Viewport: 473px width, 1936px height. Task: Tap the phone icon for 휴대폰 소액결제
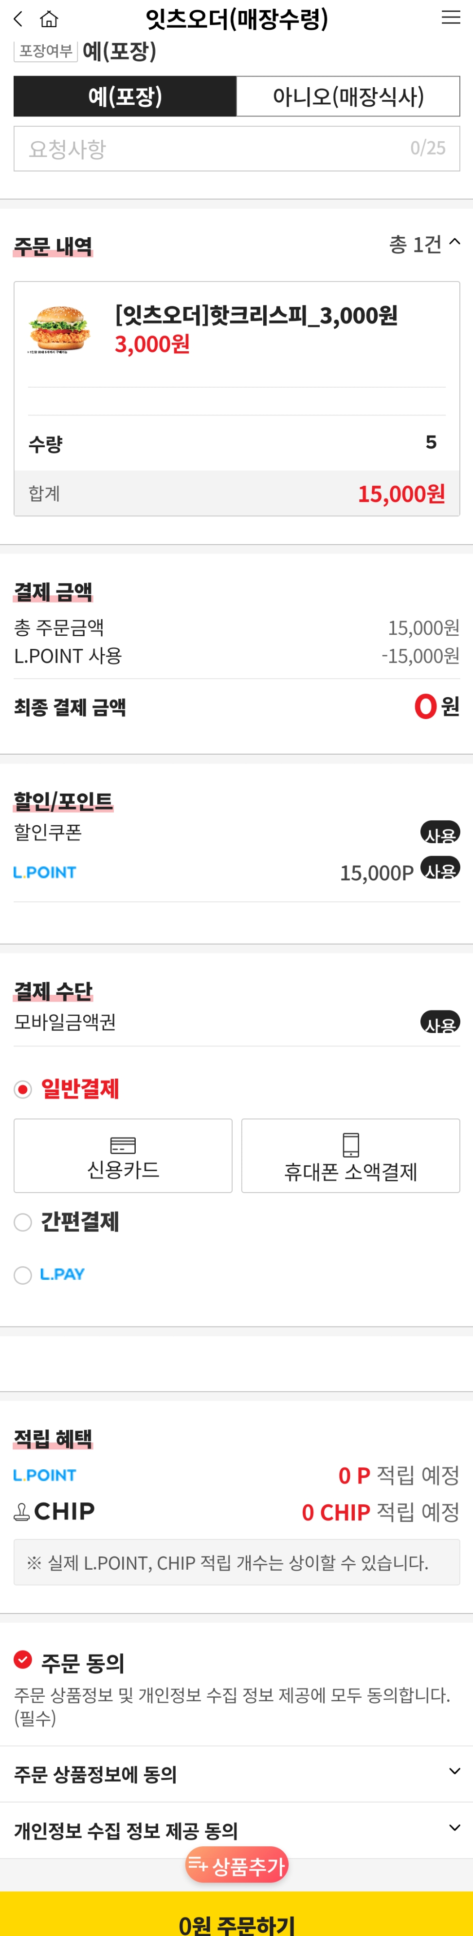[351, 1145]
